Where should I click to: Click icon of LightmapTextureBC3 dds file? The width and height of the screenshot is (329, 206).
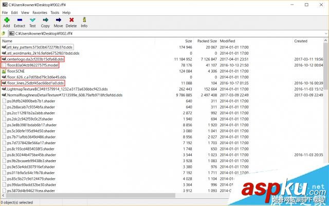pos(4,89)
